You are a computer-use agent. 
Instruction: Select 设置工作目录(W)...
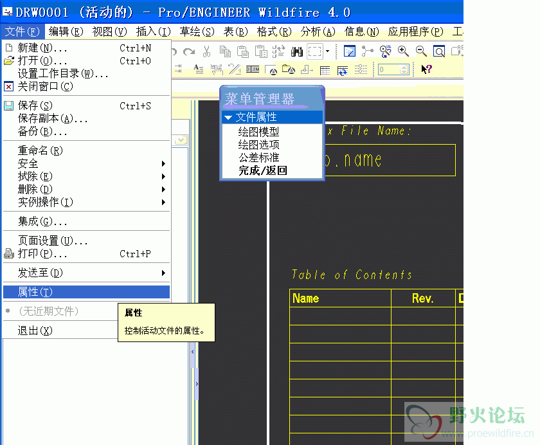[x=86, y=74]
